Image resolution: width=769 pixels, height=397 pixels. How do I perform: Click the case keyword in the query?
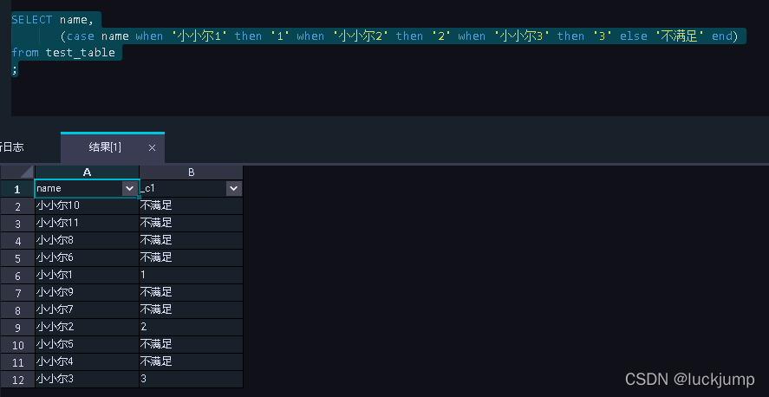pyautogui.click(x=81, y=36)
